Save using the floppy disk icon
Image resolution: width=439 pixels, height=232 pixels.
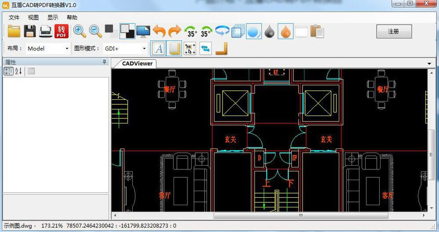coord(30,31)
